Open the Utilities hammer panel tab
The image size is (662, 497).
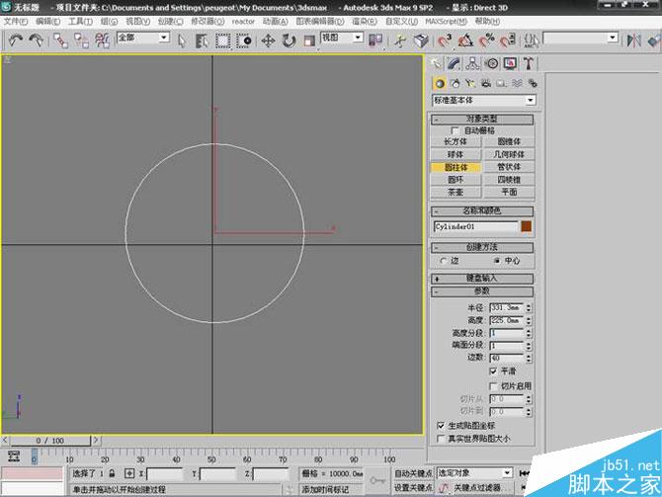[x=529, y=64]
